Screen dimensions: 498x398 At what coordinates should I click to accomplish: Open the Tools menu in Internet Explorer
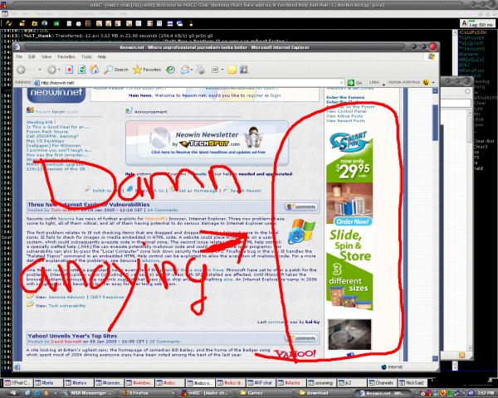(x=86, y=57)
